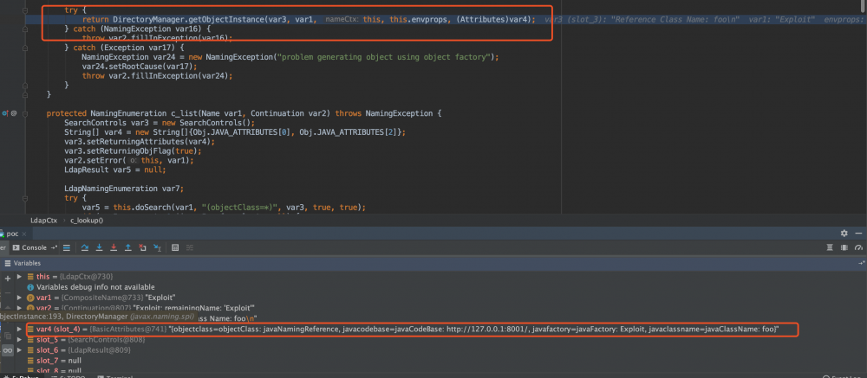Image resolution: width=867 pixels, height=378 pixels.
Task: Close the poc debug session tab
Action: coord(24,234)
